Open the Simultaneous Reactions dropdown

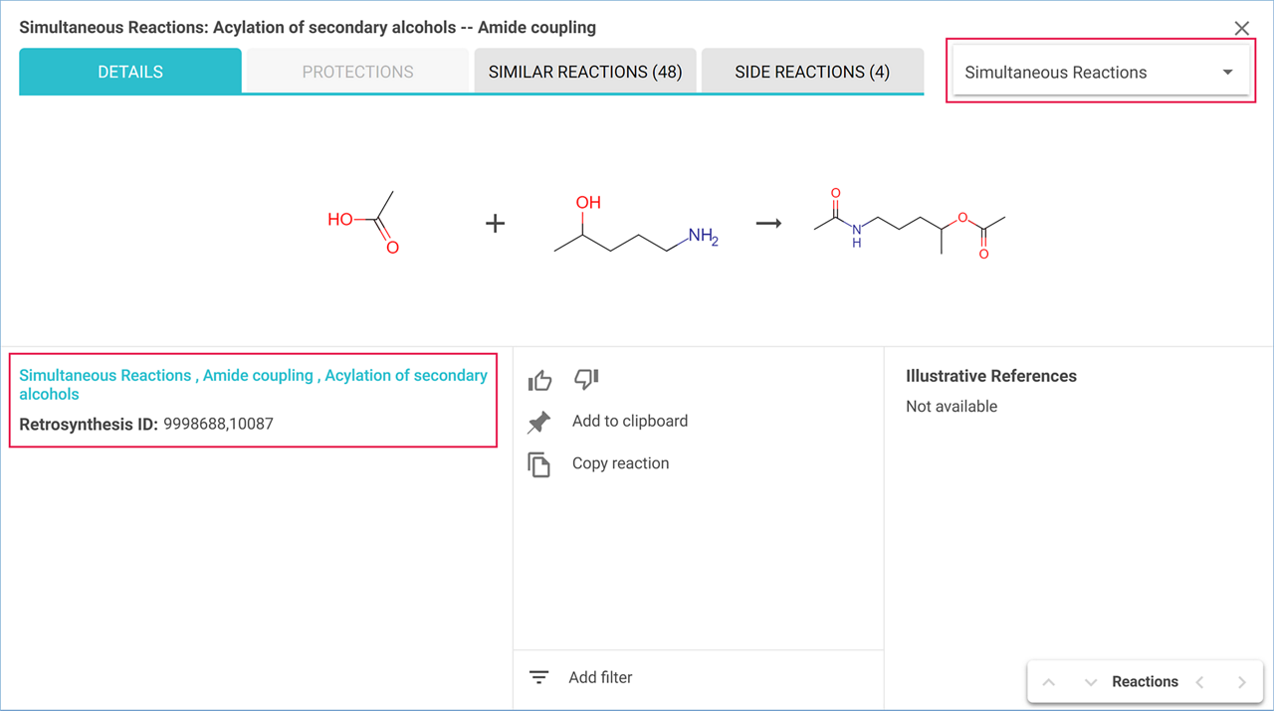1101,72
